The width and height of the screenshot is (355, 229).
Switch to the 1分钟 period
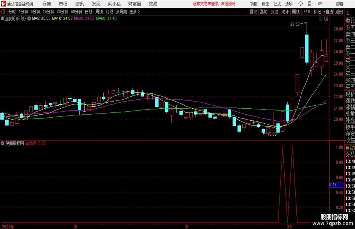[23, 12]
